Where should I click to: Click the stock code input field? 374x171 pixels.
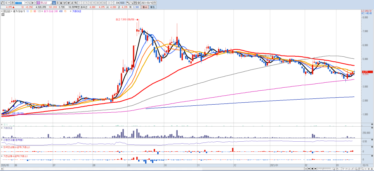pyautogui.click(x=20, y=3)
